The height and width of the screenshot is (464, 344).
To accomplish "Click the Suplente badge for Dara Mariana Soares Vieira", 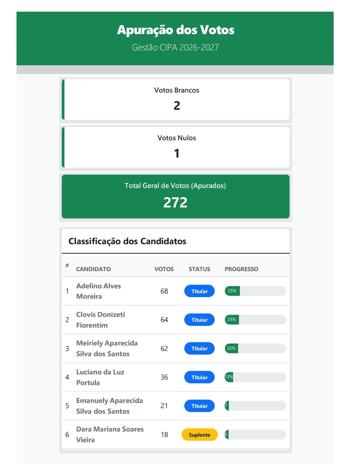I will pos(199,434).
